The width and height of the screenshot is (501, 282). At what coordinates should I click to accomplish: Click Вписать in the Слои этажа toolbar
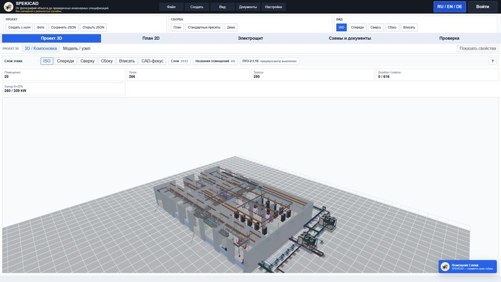tap(127, 61)
